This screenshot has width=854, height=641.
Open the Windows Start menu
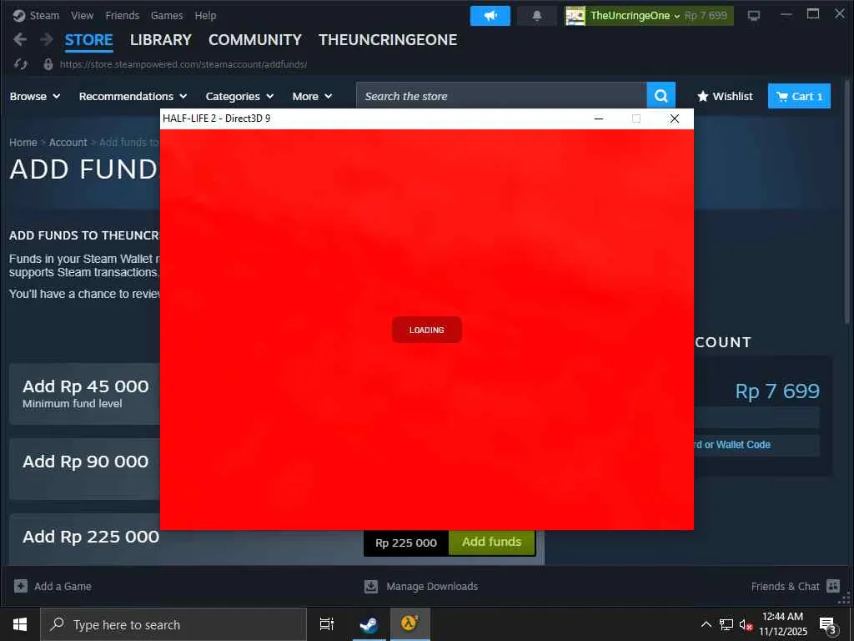pyautogui.click(x=20, y=624)
